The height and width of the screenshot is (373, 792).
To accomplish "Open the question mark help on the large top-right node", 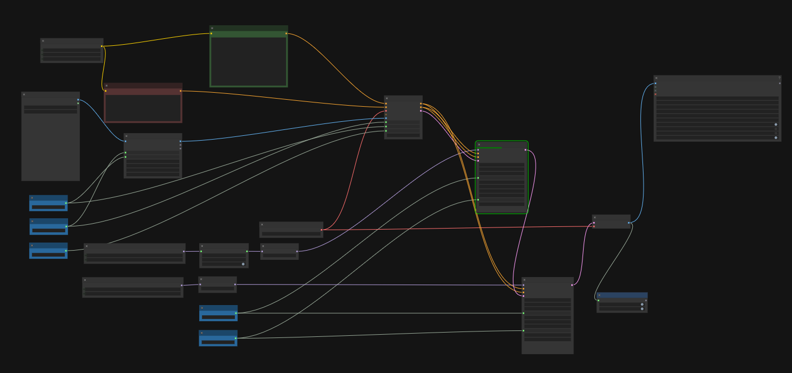I will 779,78.
